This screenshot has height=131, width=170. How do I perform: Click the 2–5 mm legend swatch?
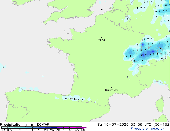[x=23, y=128]
